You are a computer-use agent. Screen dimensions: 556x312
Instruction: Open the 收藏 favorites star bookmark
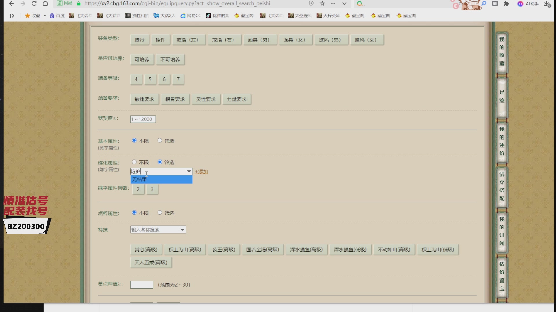[x=33, y=16]
